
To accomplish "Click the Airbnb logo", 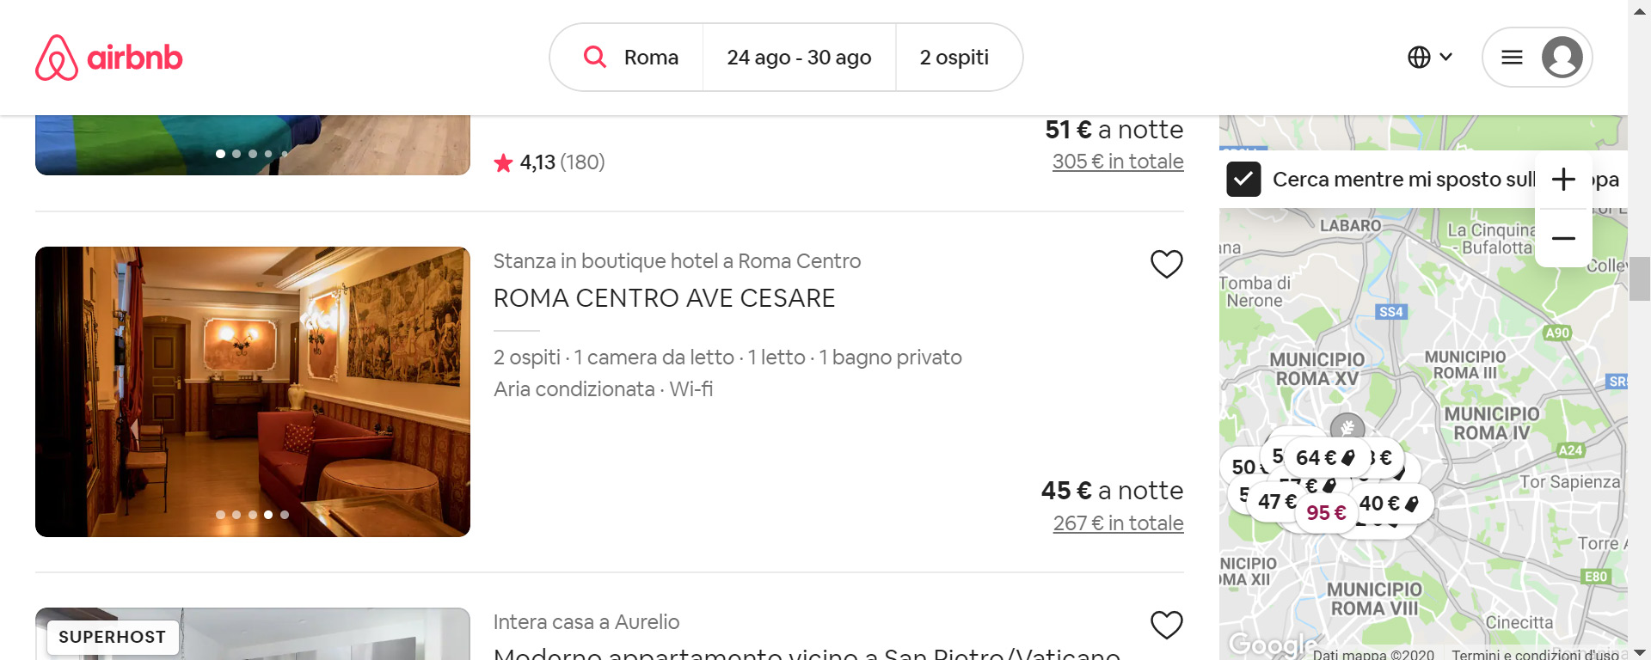I will tap(109, 58).
